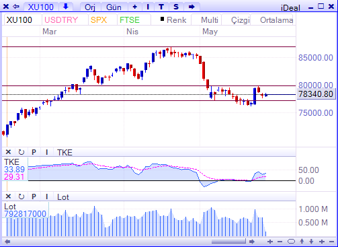Close the TKE indicator panel

tap(8, 152)
